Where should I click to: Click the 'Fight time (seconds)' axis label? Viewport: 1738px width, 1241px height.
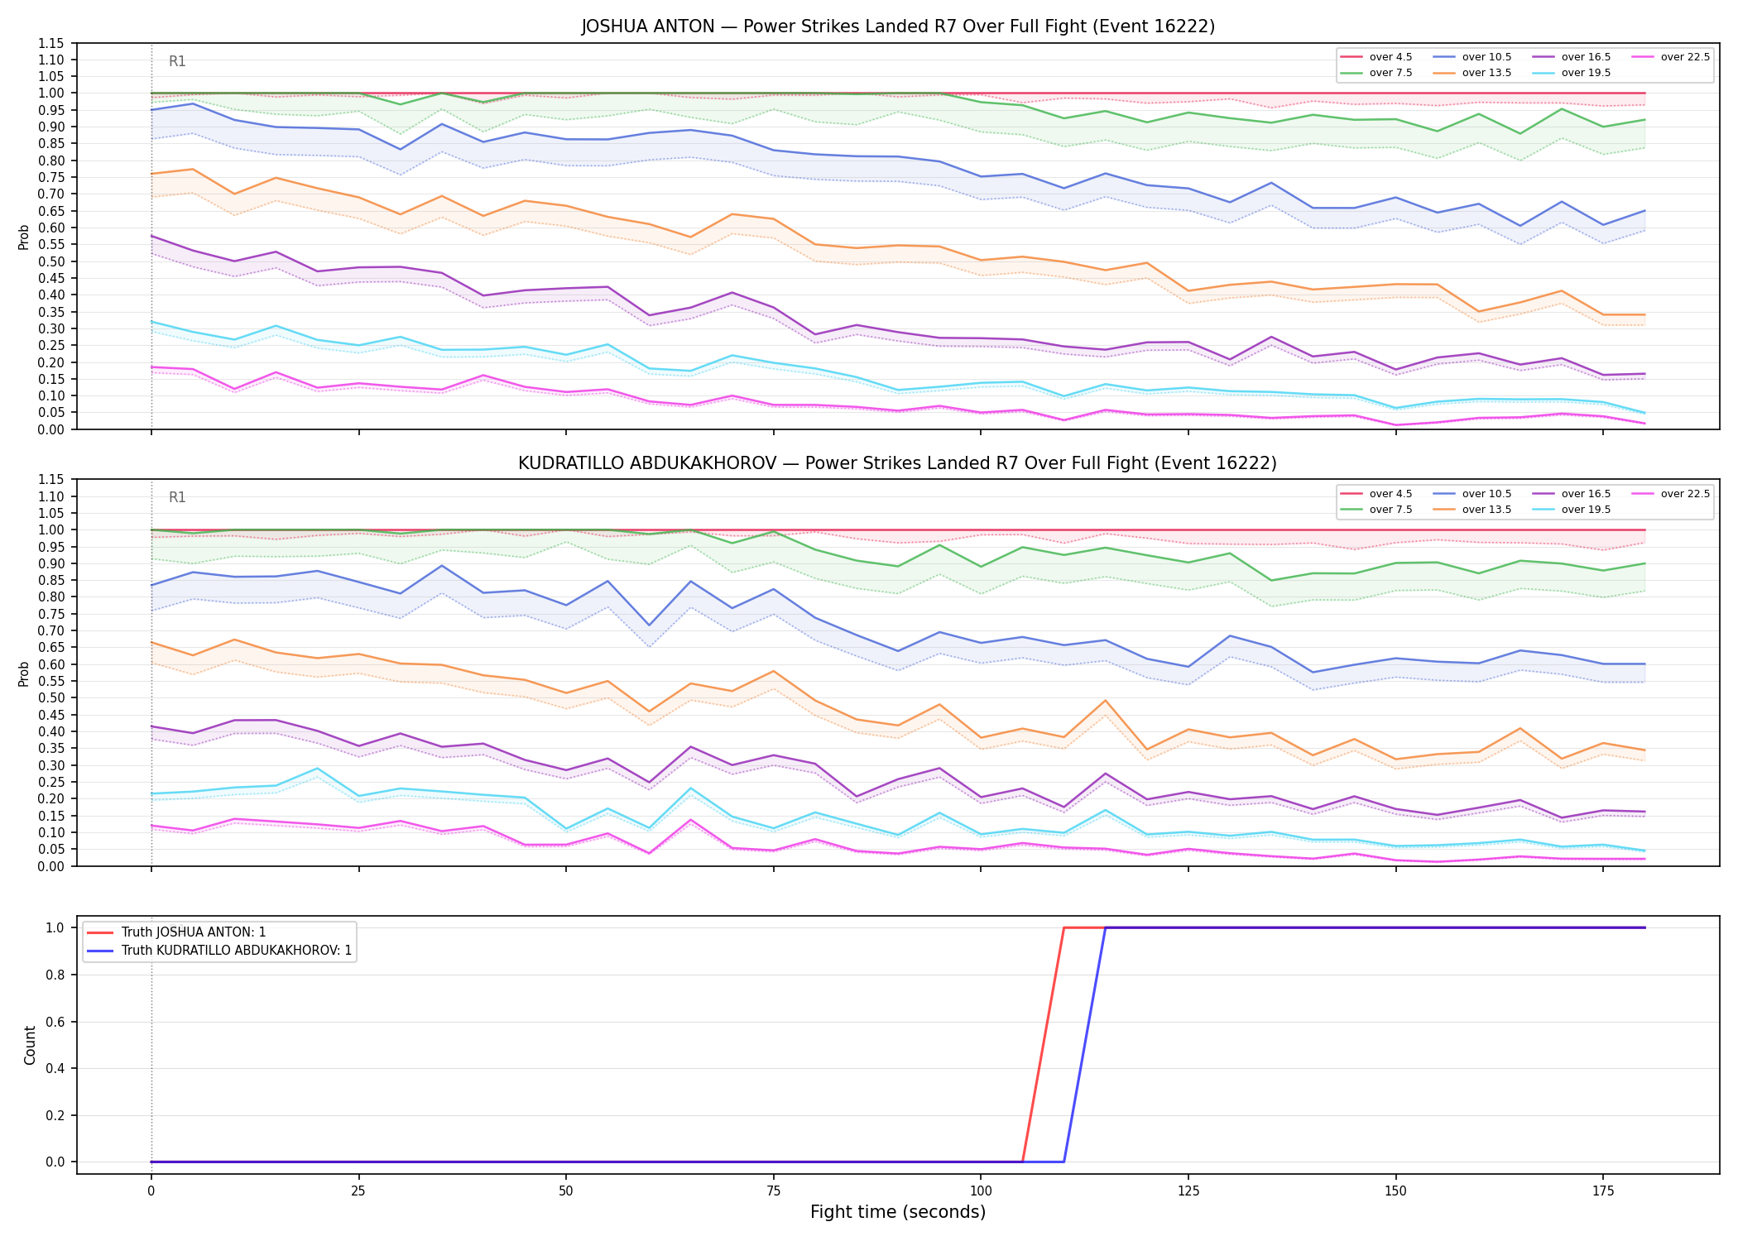pos(898,1212)
